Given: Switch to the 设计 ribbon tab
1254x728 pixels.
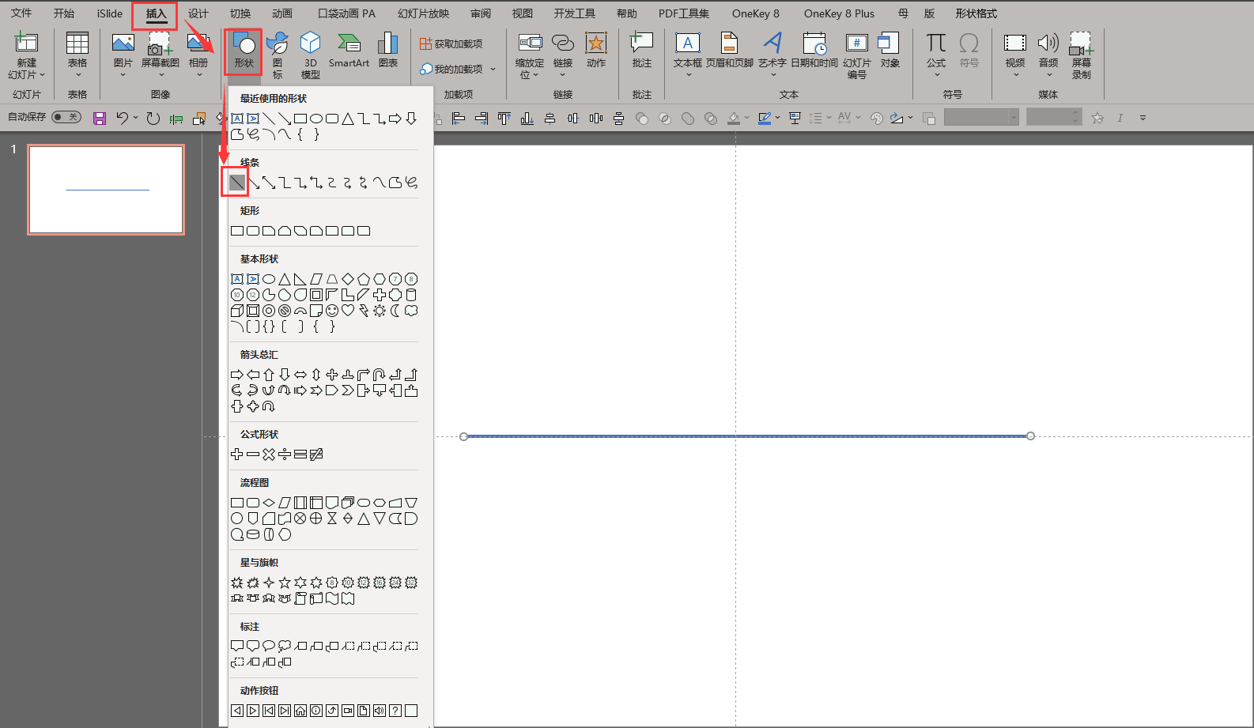Looking at the screenshot, I should (x=198, y=13).
